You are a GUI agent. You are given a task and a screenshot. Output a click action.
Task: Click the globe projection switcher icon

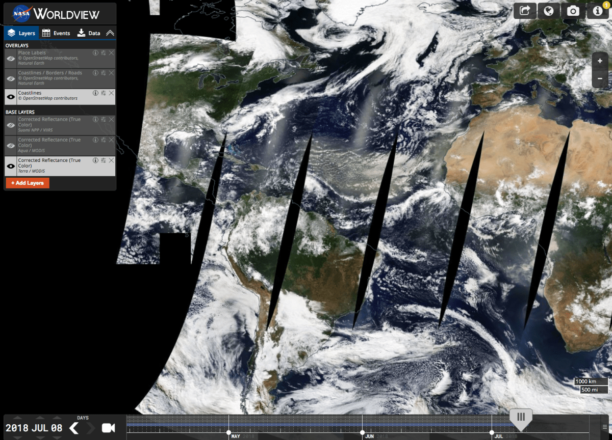coord(549,11)
